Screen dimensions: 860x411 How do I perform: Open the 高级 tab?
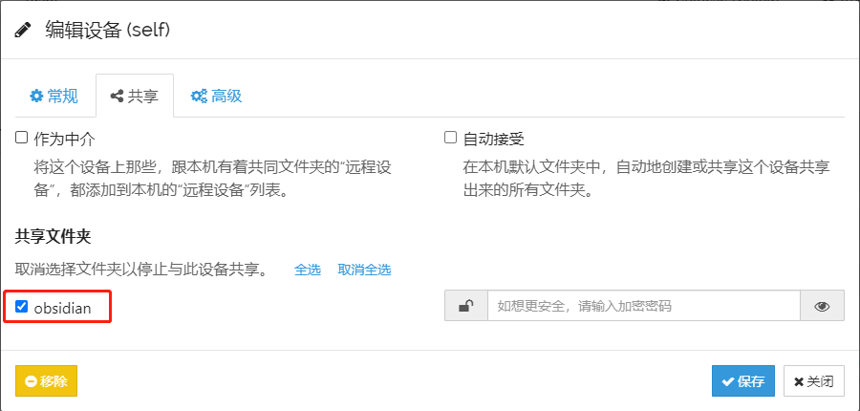pos(216,96)
